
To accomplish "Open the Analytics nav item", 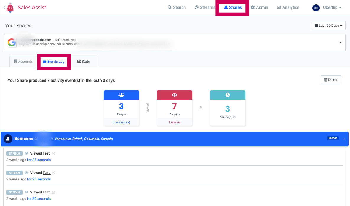I will coord(288,7).
